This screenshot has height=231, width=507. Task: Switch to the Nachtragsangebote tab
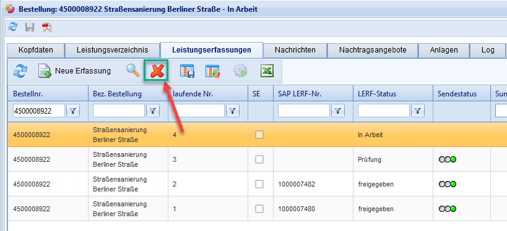[x=373, y=50]
